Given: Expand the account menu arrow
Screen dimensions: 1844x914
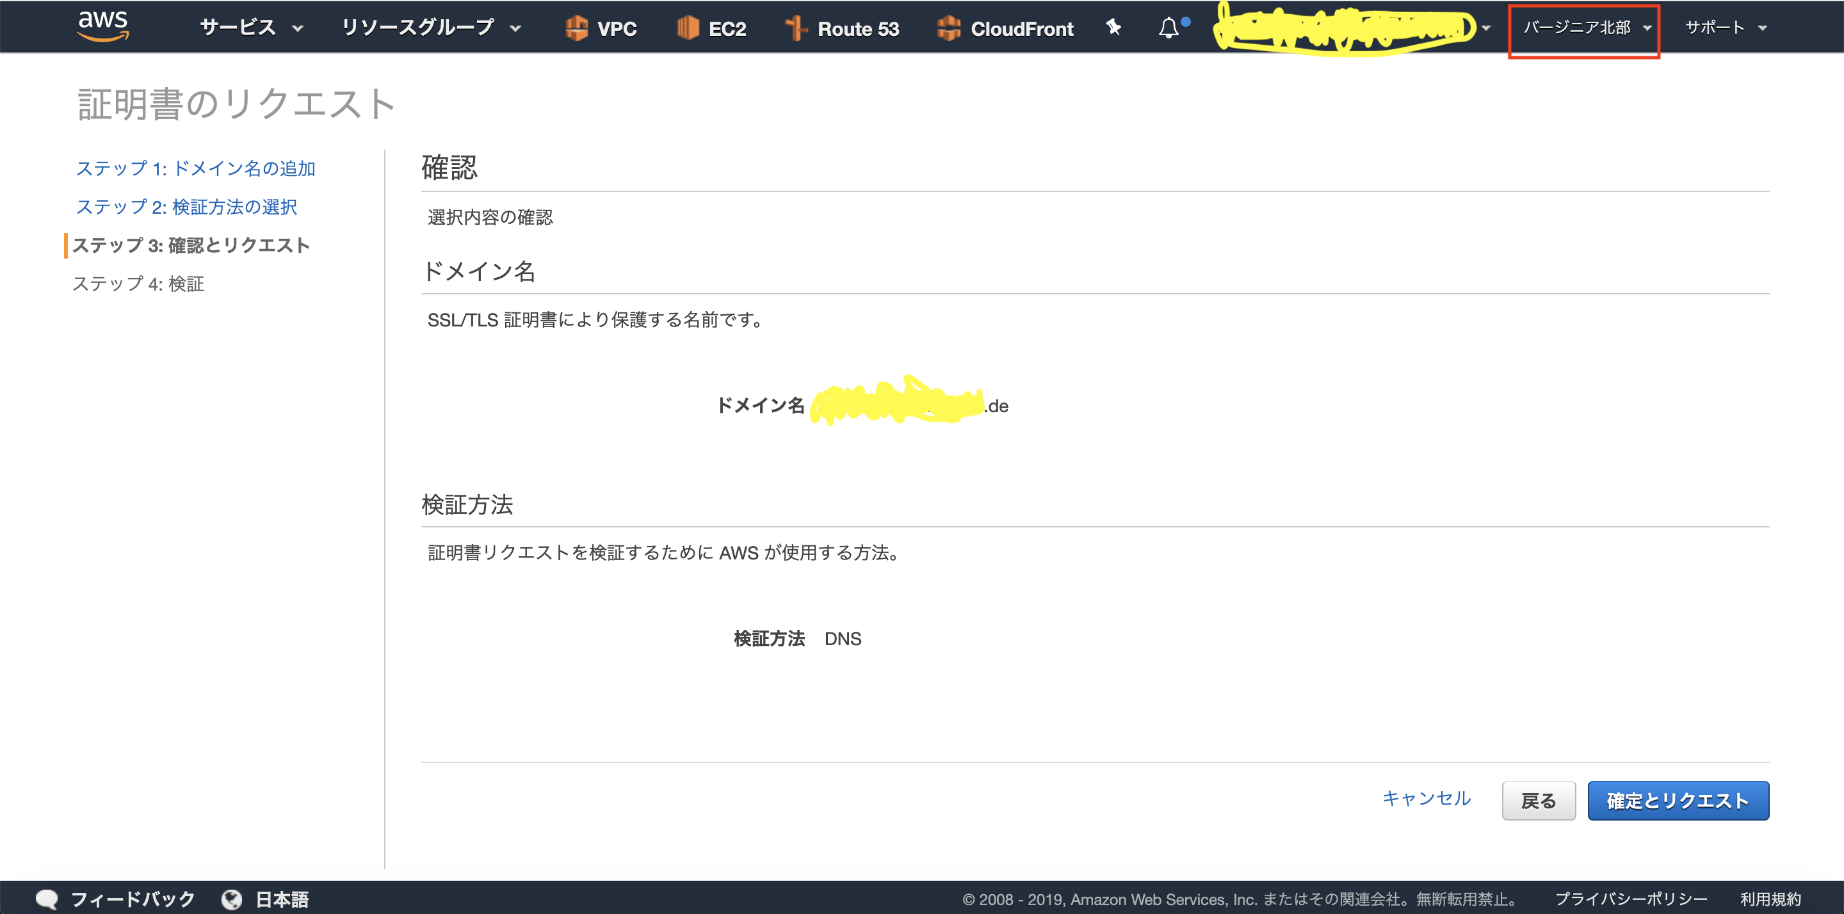Looking at the screenshot, I should coord(1486,28).
